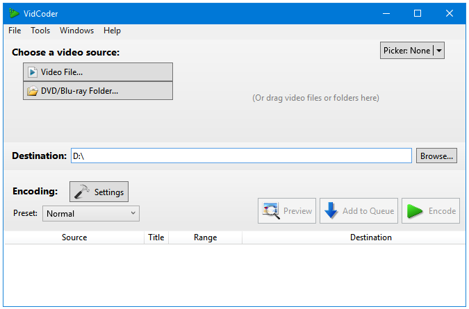Click the DVD/Blu-ray Folder... button
This screenshot has width=469, height=309.
pos(98,91)
